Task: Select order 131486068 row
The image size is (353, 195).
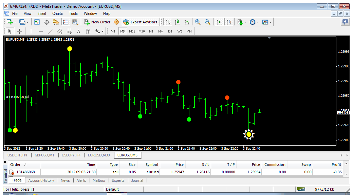Action: (175, 172)
